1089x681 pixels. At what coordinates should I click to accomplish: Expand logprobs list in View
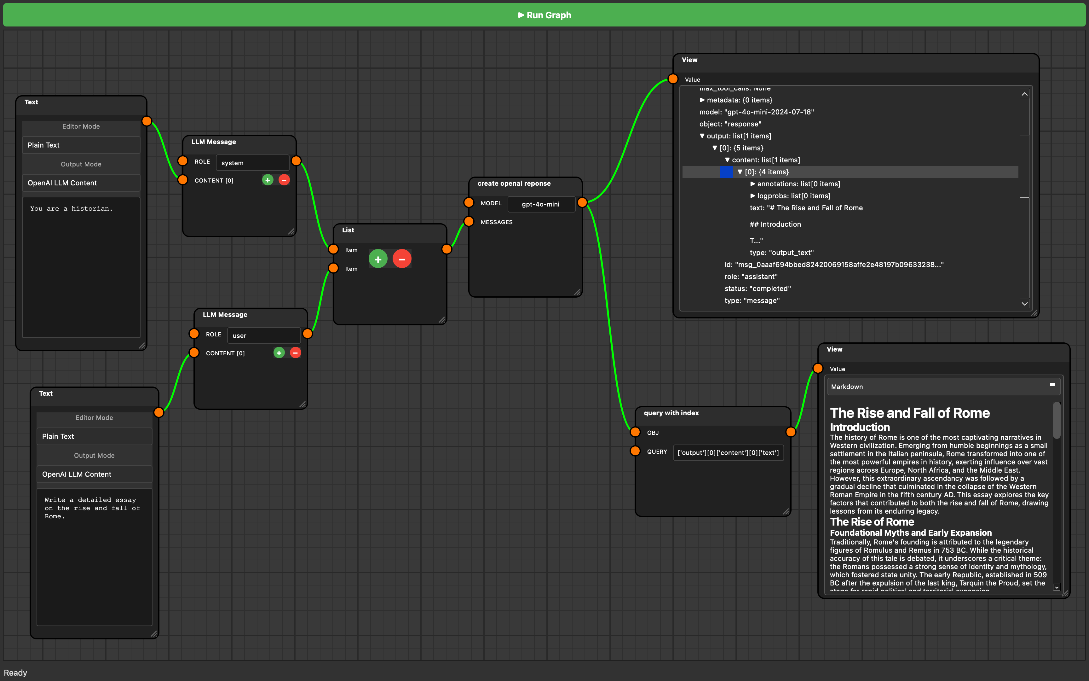tap(752, 196)
